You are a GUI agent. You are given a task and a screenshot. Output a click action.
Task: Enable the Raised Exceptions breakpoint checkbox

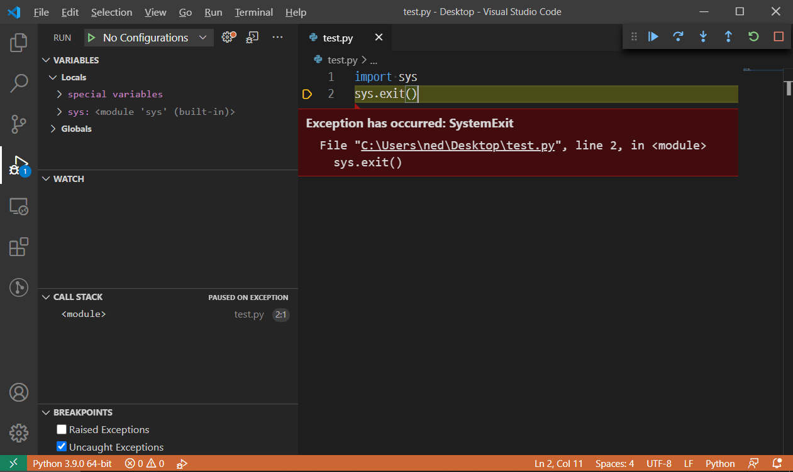click(62, 429)
